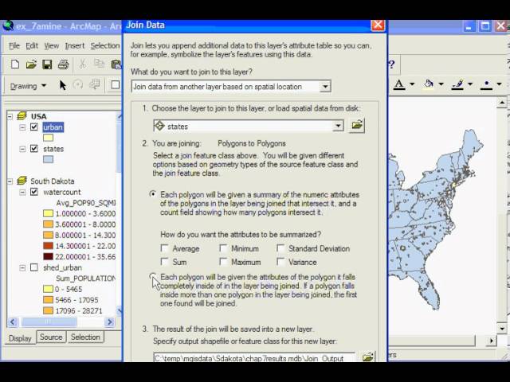510x382 pixels.
Task: Click the help question mark icon
Action: point(392,64)
